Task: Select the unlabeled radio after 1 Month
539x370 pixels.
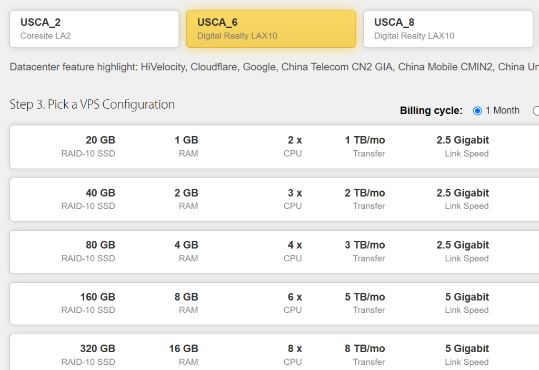Action: pyautogui.click(x=536, y=111)
